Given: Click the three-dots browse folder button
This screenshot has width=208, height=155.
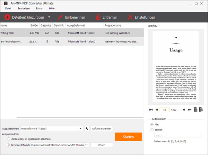Looking at the screenshot, I should click(x=87, y=145).
